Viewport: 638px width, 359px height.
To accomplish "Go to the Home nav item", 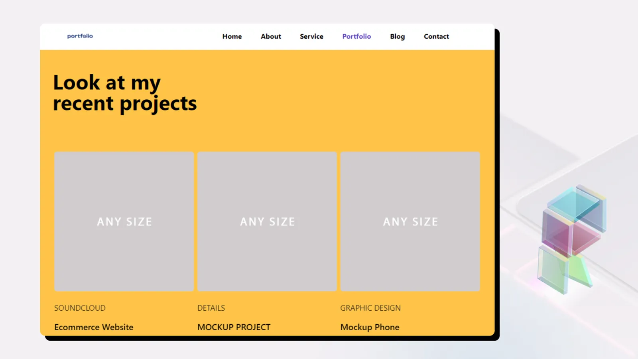I will (232, 36).
